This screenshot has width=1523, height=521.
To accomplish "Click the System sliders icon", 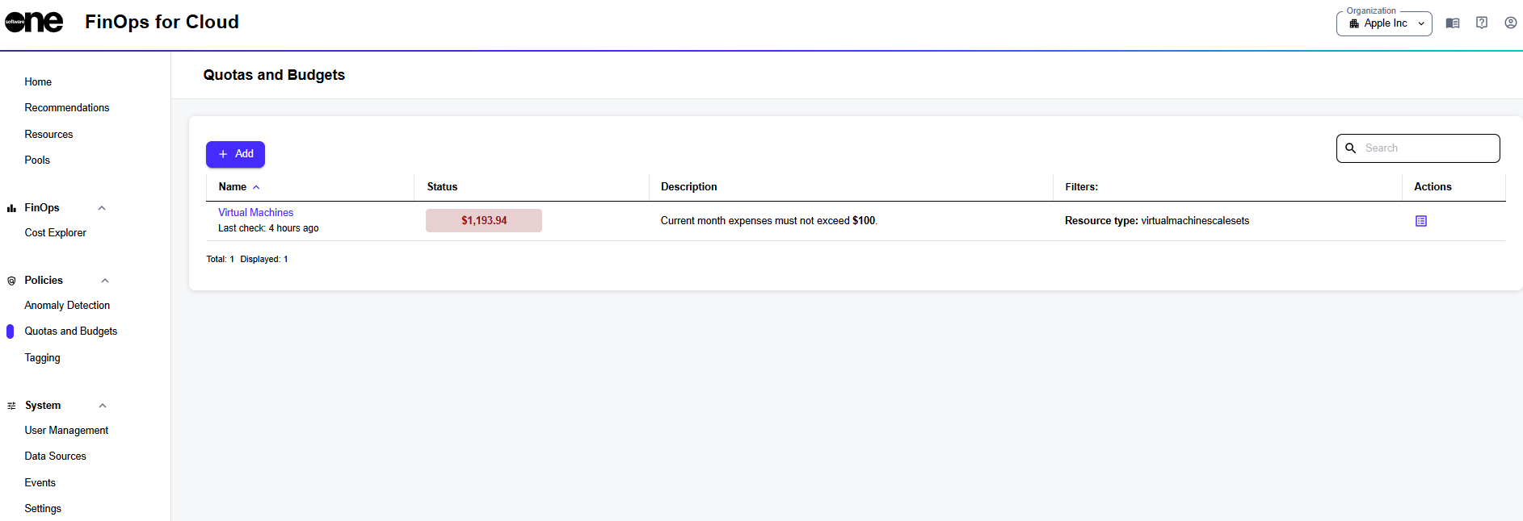I will click(11, 406).
